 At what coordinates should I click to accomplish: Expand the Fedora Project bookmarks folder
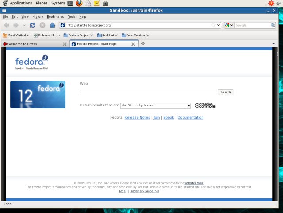(x=78, y=35)
